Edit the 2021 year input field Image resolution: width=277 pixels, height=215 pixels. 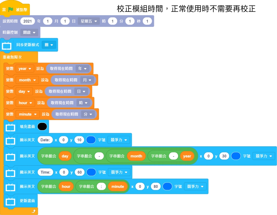click(28, 21)
